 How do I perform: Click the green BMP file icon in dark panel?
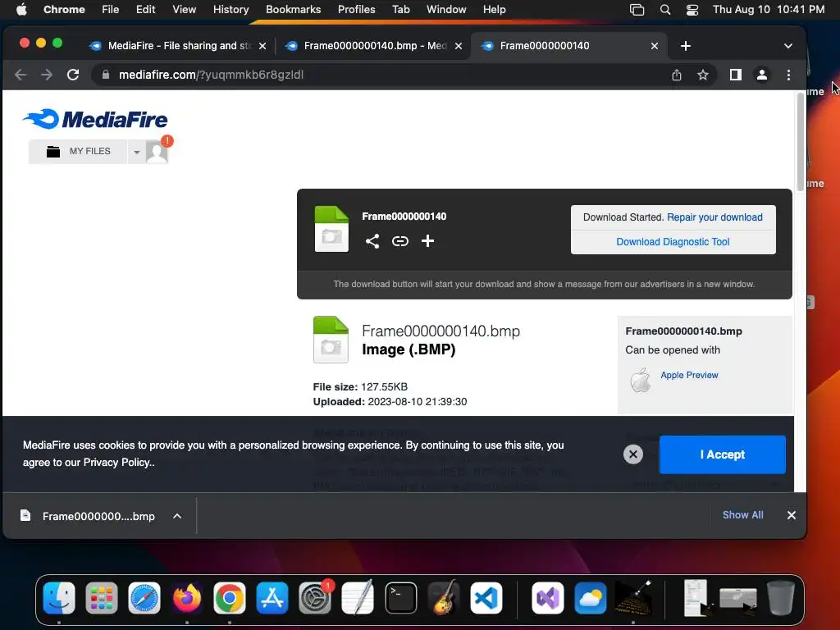coord(331,229)
